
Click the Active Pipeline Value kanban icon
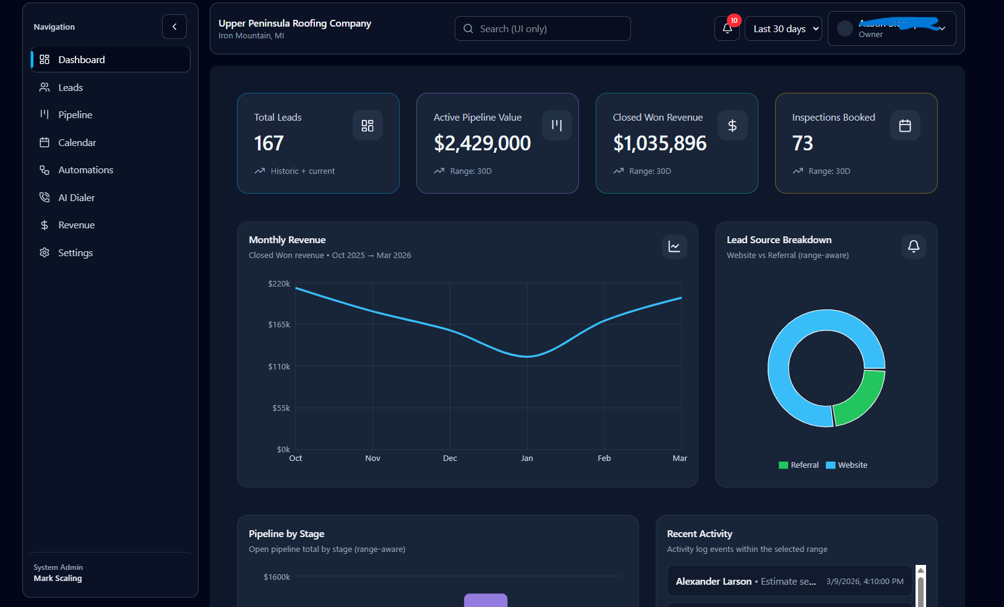click(557, 126)
